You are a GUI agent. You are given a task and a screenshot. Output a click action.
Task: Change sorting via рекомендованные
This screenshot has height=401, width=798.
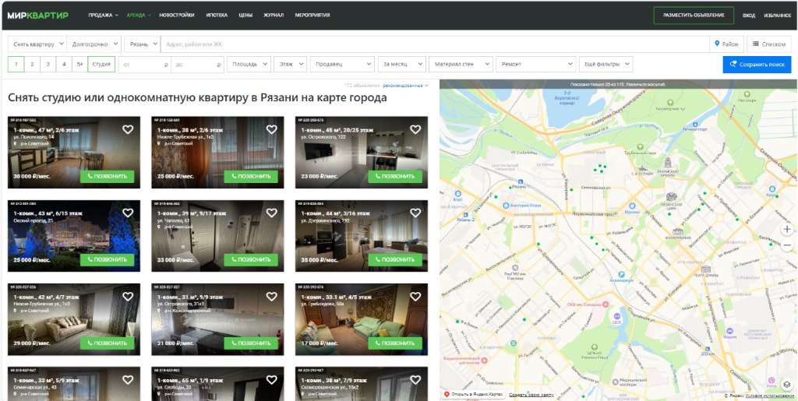tap(405, 86)
